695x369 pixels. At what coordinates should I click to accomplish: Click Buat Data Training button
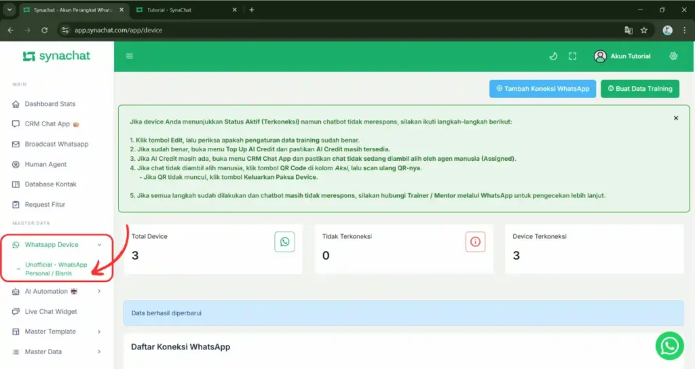pyautogui.click(x=639, y=89)
